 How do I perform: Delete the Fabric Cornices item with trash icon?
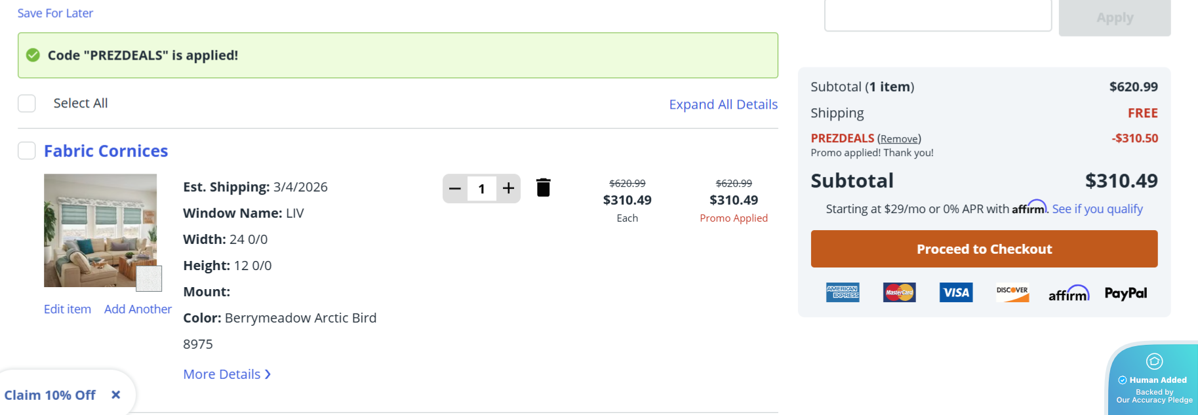[x=543, y=188]
